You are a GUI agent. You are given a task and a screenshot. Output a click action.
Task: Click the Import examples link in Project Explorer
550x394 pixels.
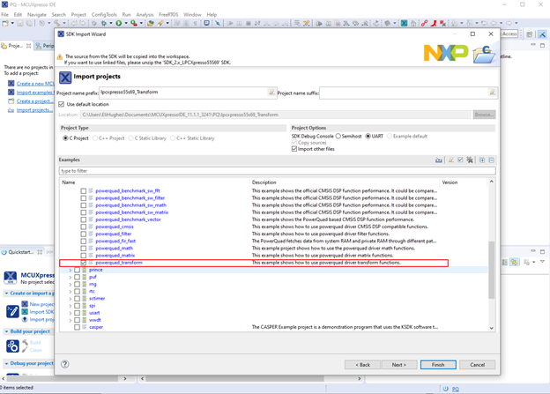34,93
